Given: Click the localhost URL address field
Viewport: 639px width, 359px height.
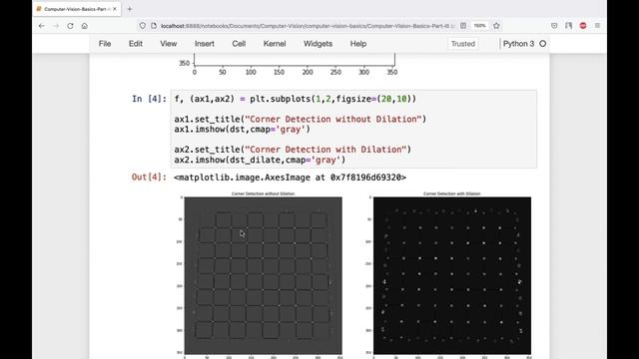Looking at the screenshot, I should (308, 26).
